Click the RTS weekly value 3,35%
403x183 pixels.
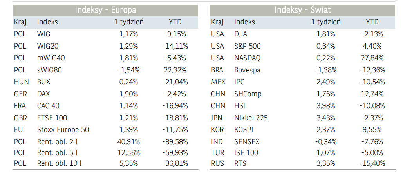tap(326, 163)
